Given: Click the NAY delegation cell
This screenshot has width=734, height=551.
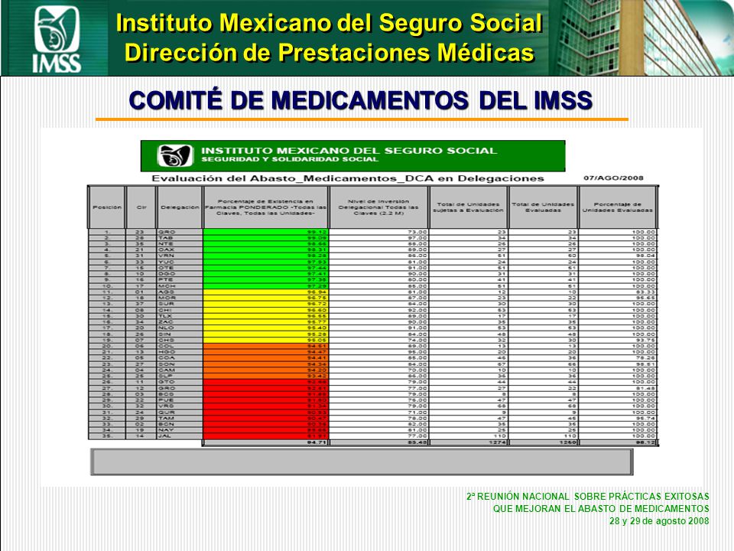Looking at the screenshot, I should (x=180, y=430).
